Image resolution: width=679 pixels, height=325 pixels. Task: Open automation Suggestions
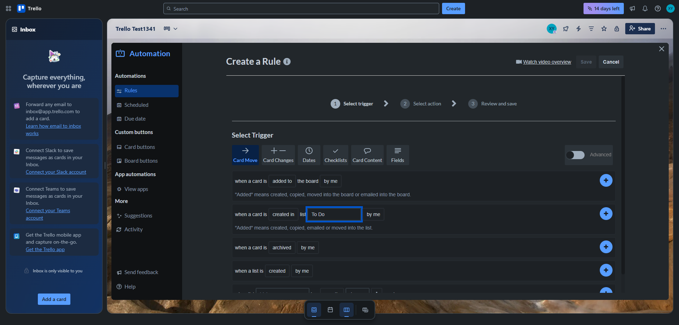(147, 216)
